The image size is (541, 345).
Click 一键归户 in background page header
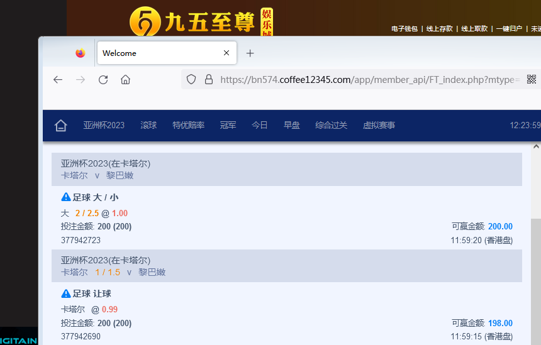(509, 29)
